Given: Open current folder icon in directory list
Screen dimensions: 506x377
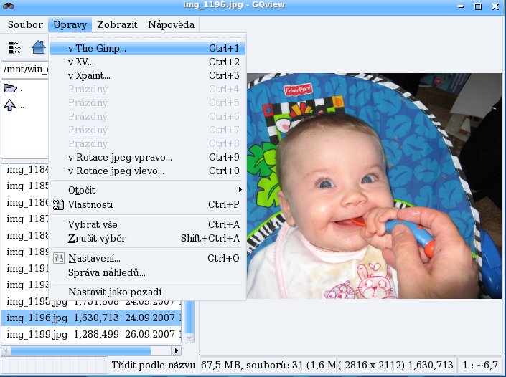Looking at the screenshot, I should coord(10,88).
